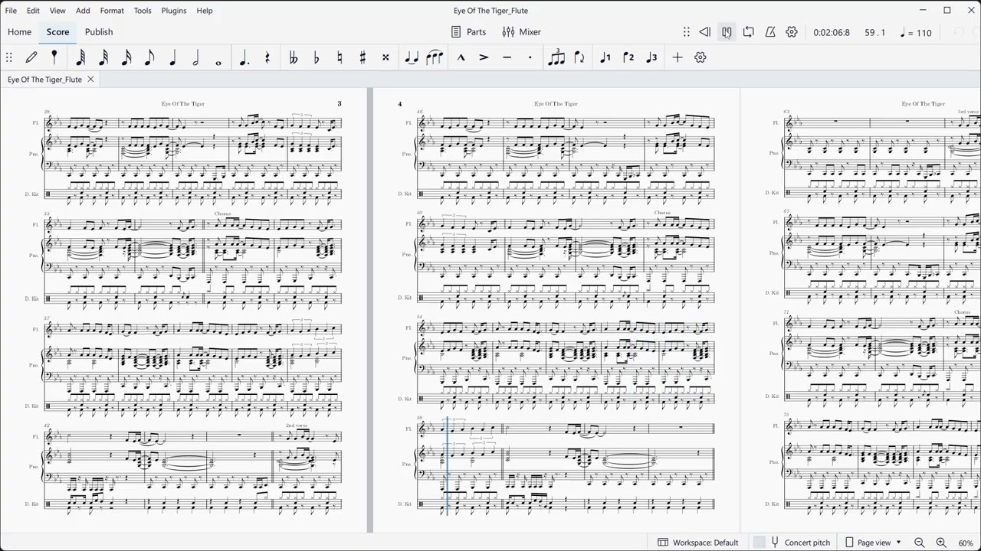The width and height of the screenshot is (981, 551).
Task: Select Voice 2
Action: pyautogui.click(x=628, y=57)
